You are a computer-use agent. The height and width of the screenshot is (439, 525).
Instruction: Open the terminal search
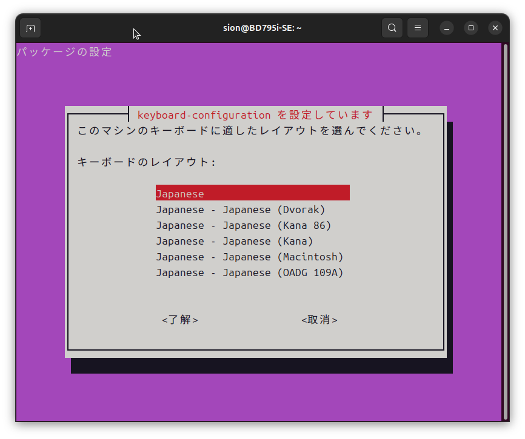[x=392, y=28]
